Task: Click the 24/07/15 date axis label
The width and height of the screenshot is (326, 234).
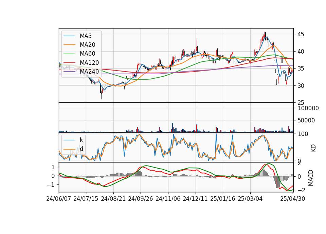Action: (86, 199)
